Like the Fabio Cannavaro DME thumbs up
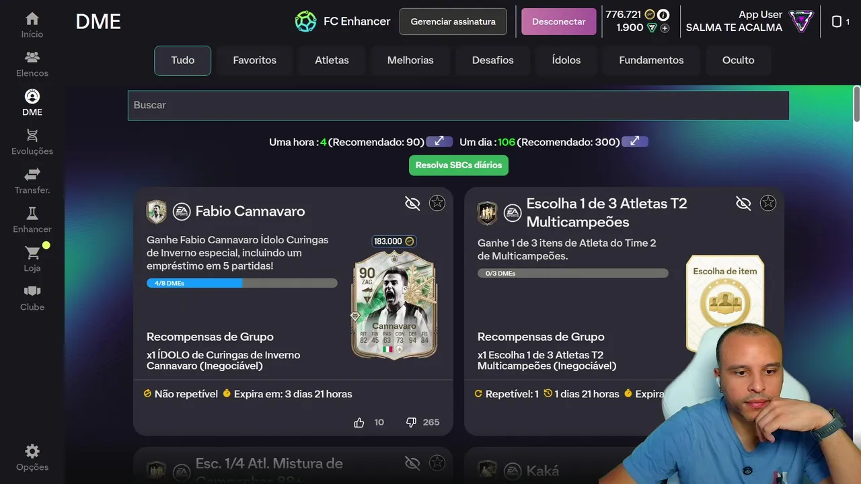 tap(359, 422)
